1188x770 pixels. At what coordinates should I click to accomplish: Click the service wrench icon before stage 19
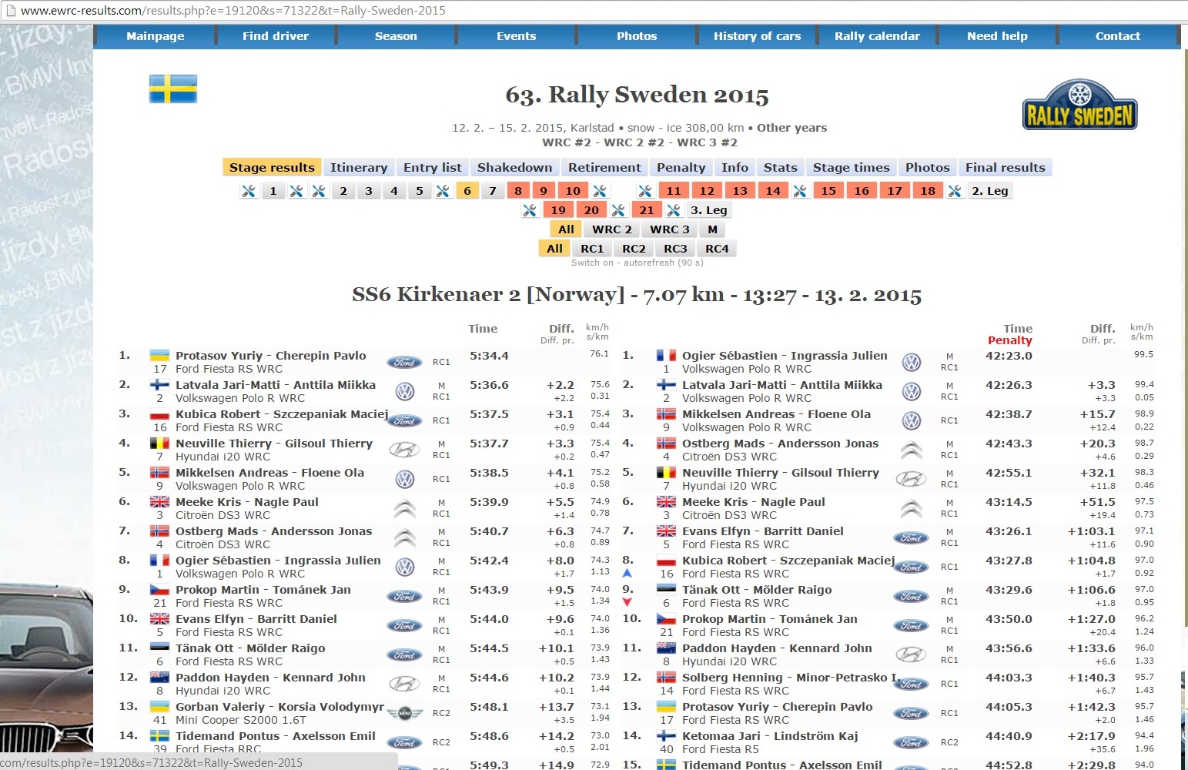[530, 210]
